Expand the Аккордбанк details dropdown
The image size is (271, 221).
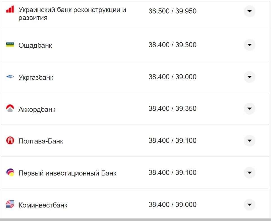click(249, 109)
